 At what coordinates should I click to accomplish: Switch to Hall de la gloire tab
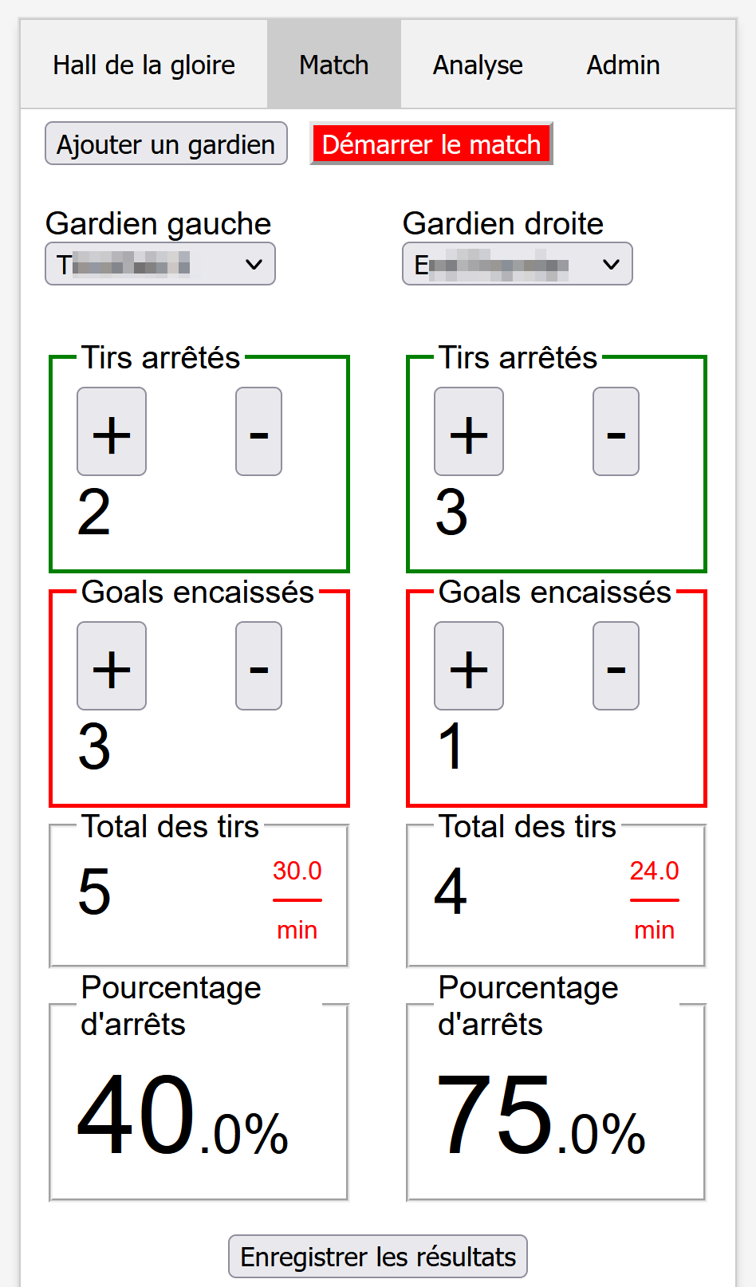coord(144,65)
